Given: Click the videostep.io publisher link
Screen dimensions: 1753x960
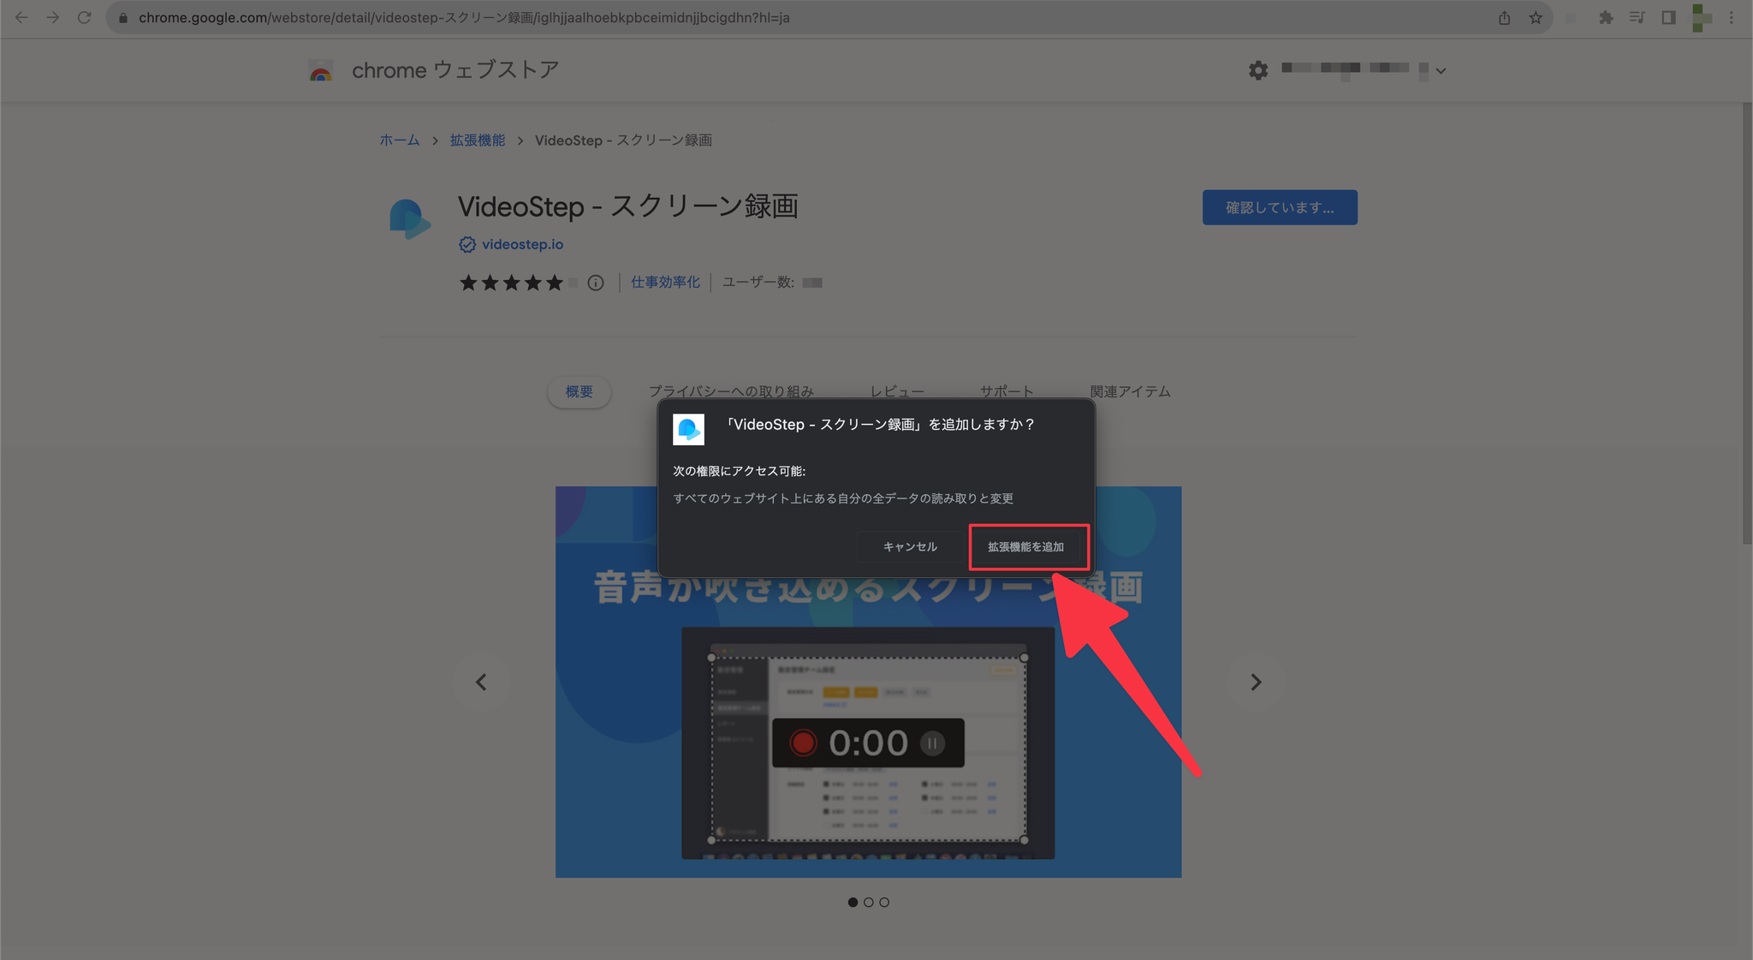Looking at the screenshot, I should click(522, 244).
